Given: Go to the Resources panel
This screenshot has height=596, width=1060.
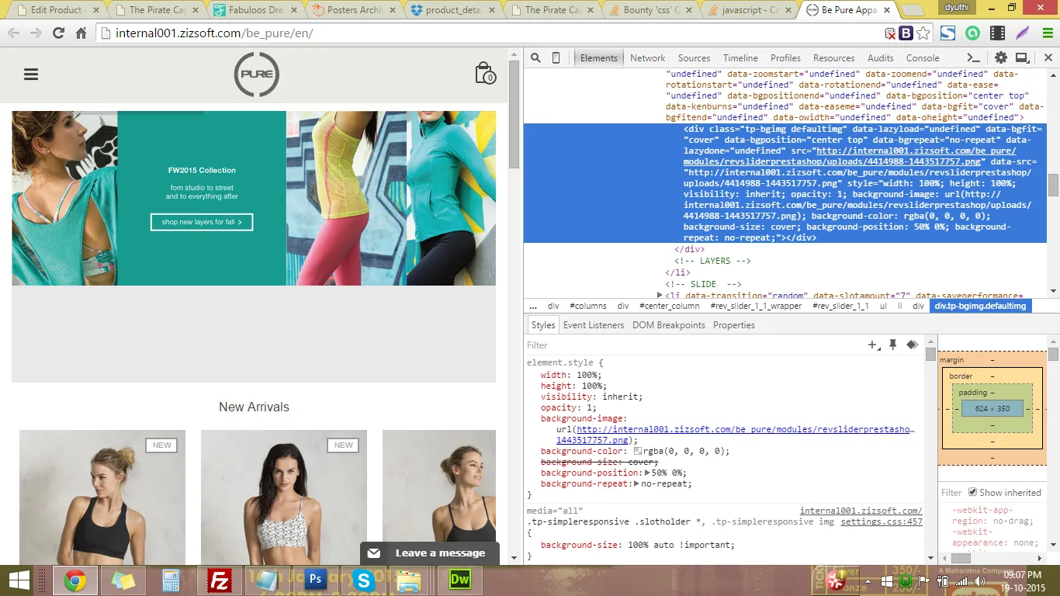Looking at the screenshot, I should (x=833, y=57).
